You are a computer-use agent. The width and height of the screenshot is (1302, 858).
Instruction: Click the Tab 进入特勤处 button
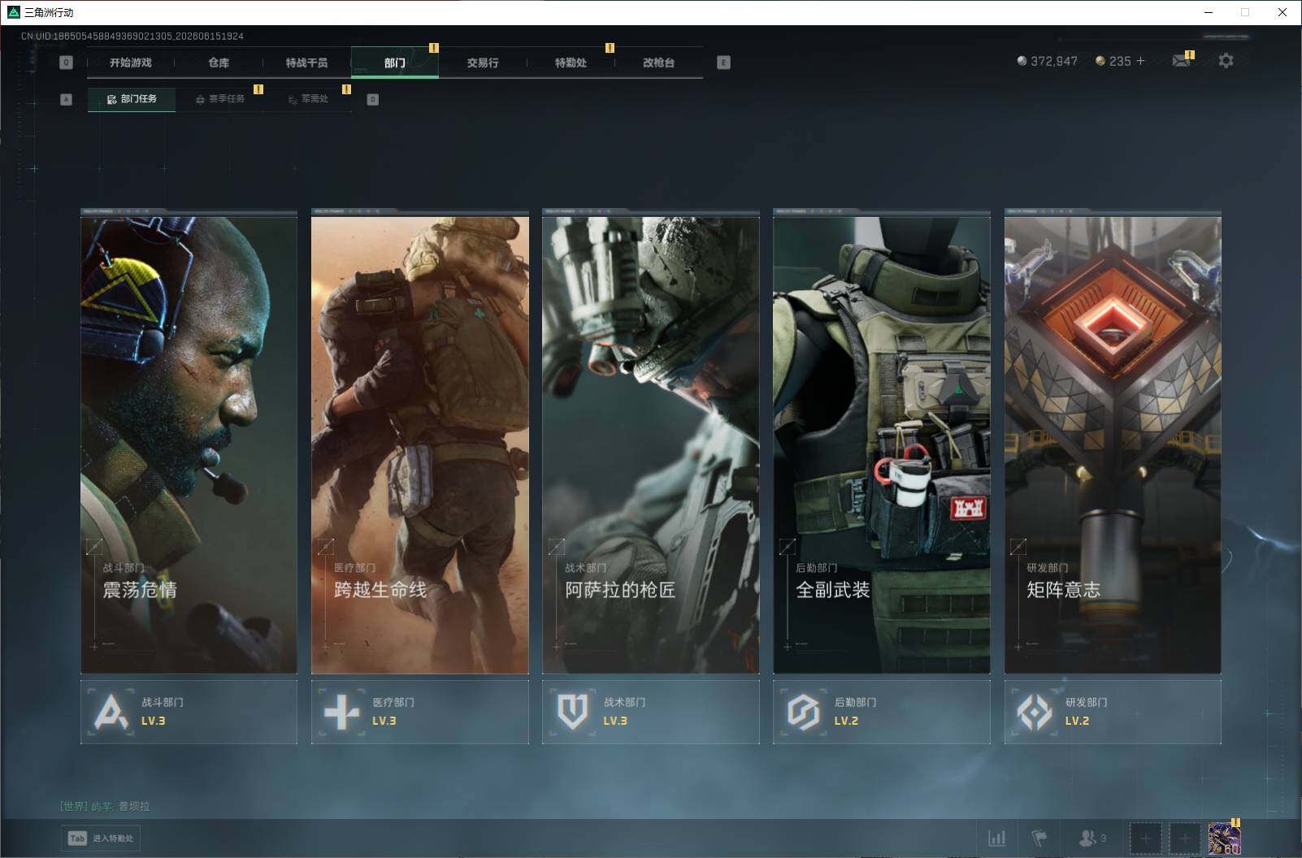tap(101, 838)
